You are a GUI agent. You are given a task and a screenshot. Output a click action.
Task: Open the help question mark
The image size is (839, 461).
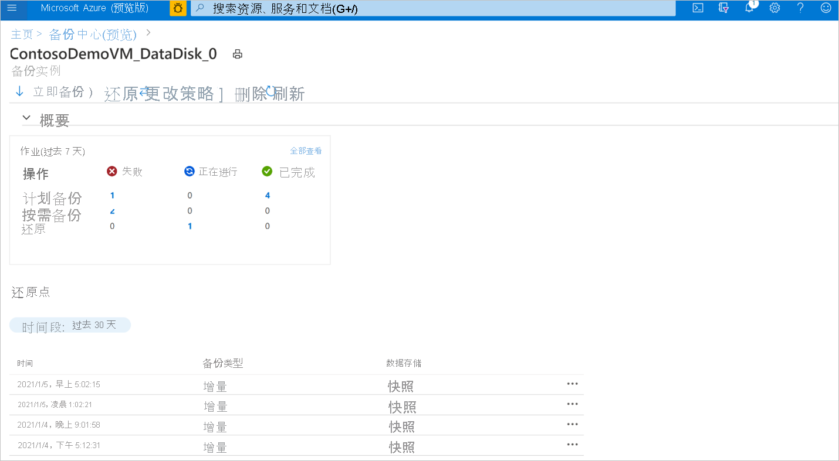click(800, 8)
